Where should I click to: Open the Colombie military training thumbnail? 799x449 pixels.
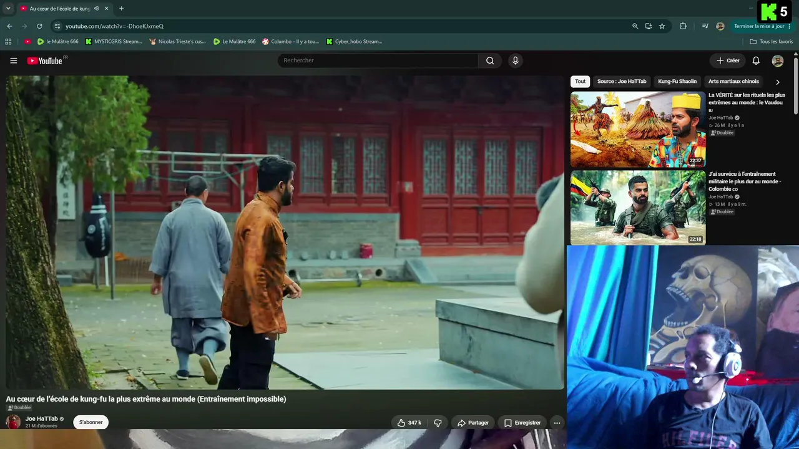638,208
